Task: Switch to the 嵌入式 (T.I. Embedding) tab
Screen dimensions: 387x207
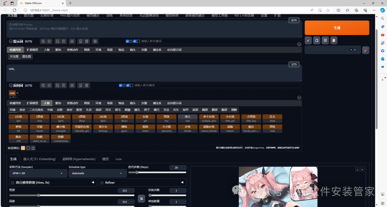Action: tap(39, 159)
